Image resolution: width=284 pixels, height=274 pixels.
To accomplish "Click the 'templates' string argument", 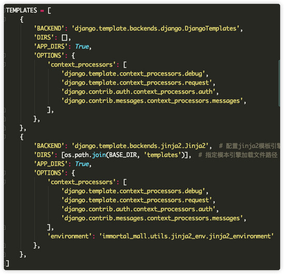I will [163, 155].
